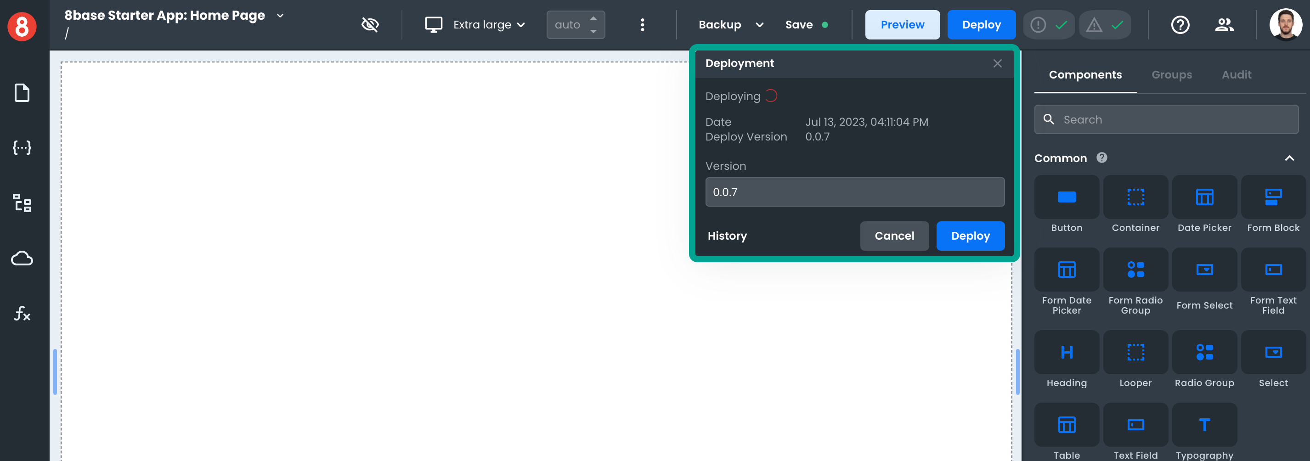
Task: Collapse the Common components section
Action: [1289, 158]
